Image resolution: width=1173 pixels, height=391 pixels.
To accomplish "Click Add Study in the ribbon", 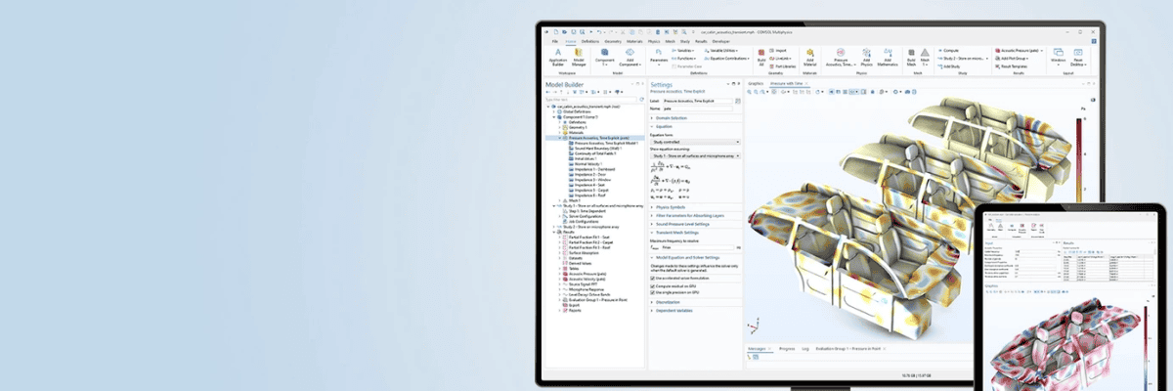I will pos(949,65).
